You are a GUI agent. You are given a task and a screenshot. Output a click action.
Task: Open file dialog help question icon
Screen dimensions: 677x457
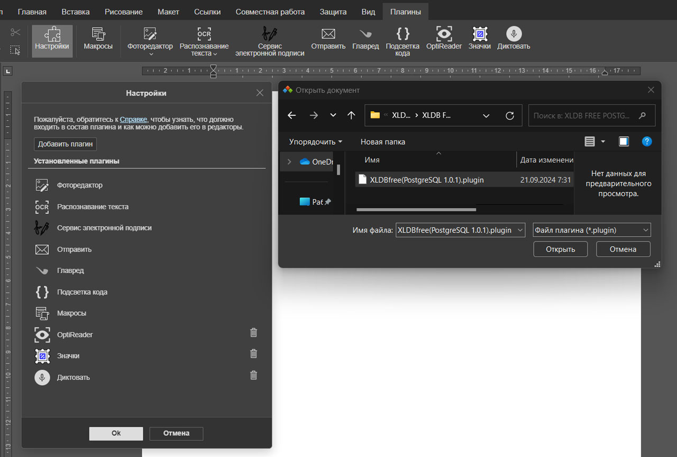pyautogui.click(x=647, y=142)
